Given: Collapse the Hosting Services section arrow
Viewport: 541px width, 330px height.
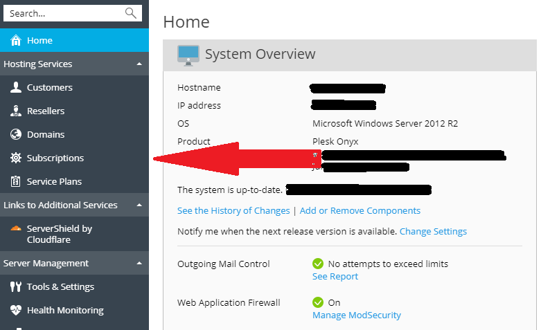Looking at the screenshot, I should point(139,64).
